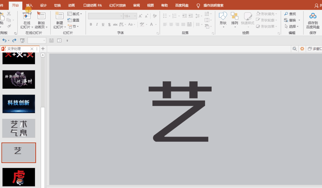Add new document tab plus
Screen dimensions: 322x188
tap(43, 48)
